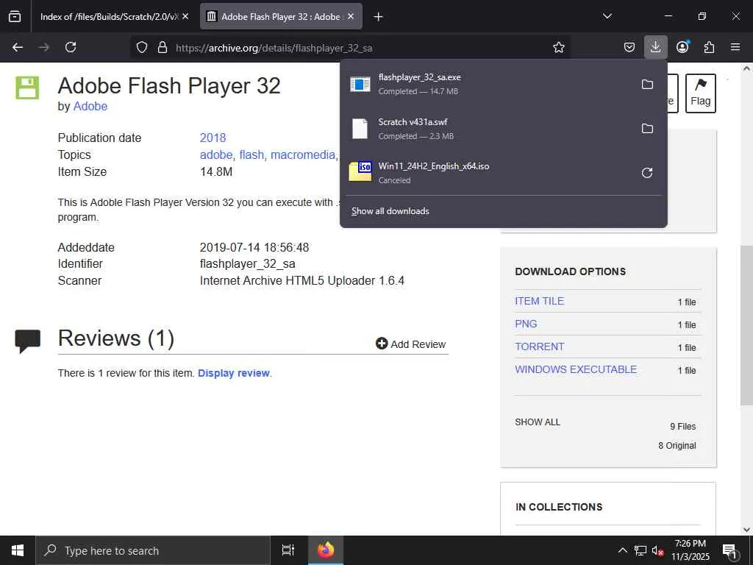Image resolution: width=753 pixels, height=565 pixels.
Task: Click the Add Review plus icon
Action: [x=382, y=344]
